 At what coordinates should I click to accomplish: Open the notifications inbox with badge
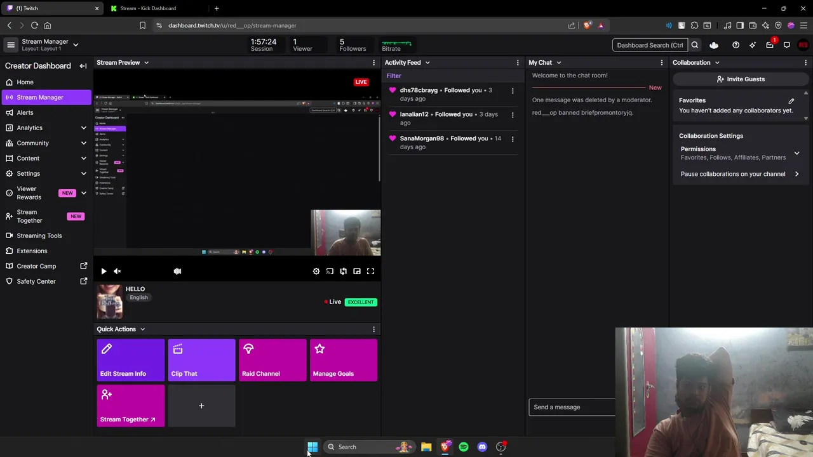click(x=770, y=44)
